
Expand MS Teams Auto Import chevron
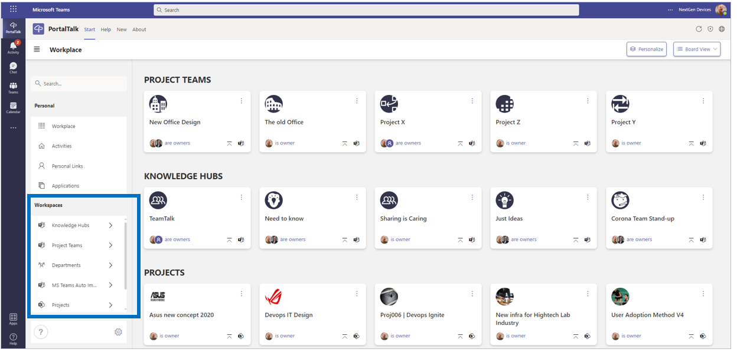point(110,285)
